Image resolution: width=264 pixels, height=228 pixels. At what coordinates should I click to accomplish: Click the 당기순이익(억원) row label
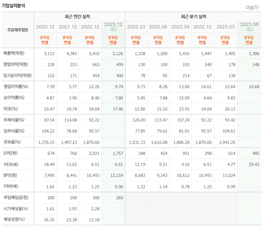pos(17,75)
